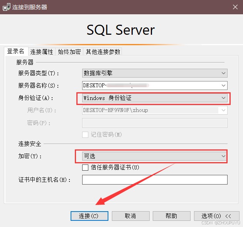Open the 加密 dropdown showing 可选

[223, 156]
